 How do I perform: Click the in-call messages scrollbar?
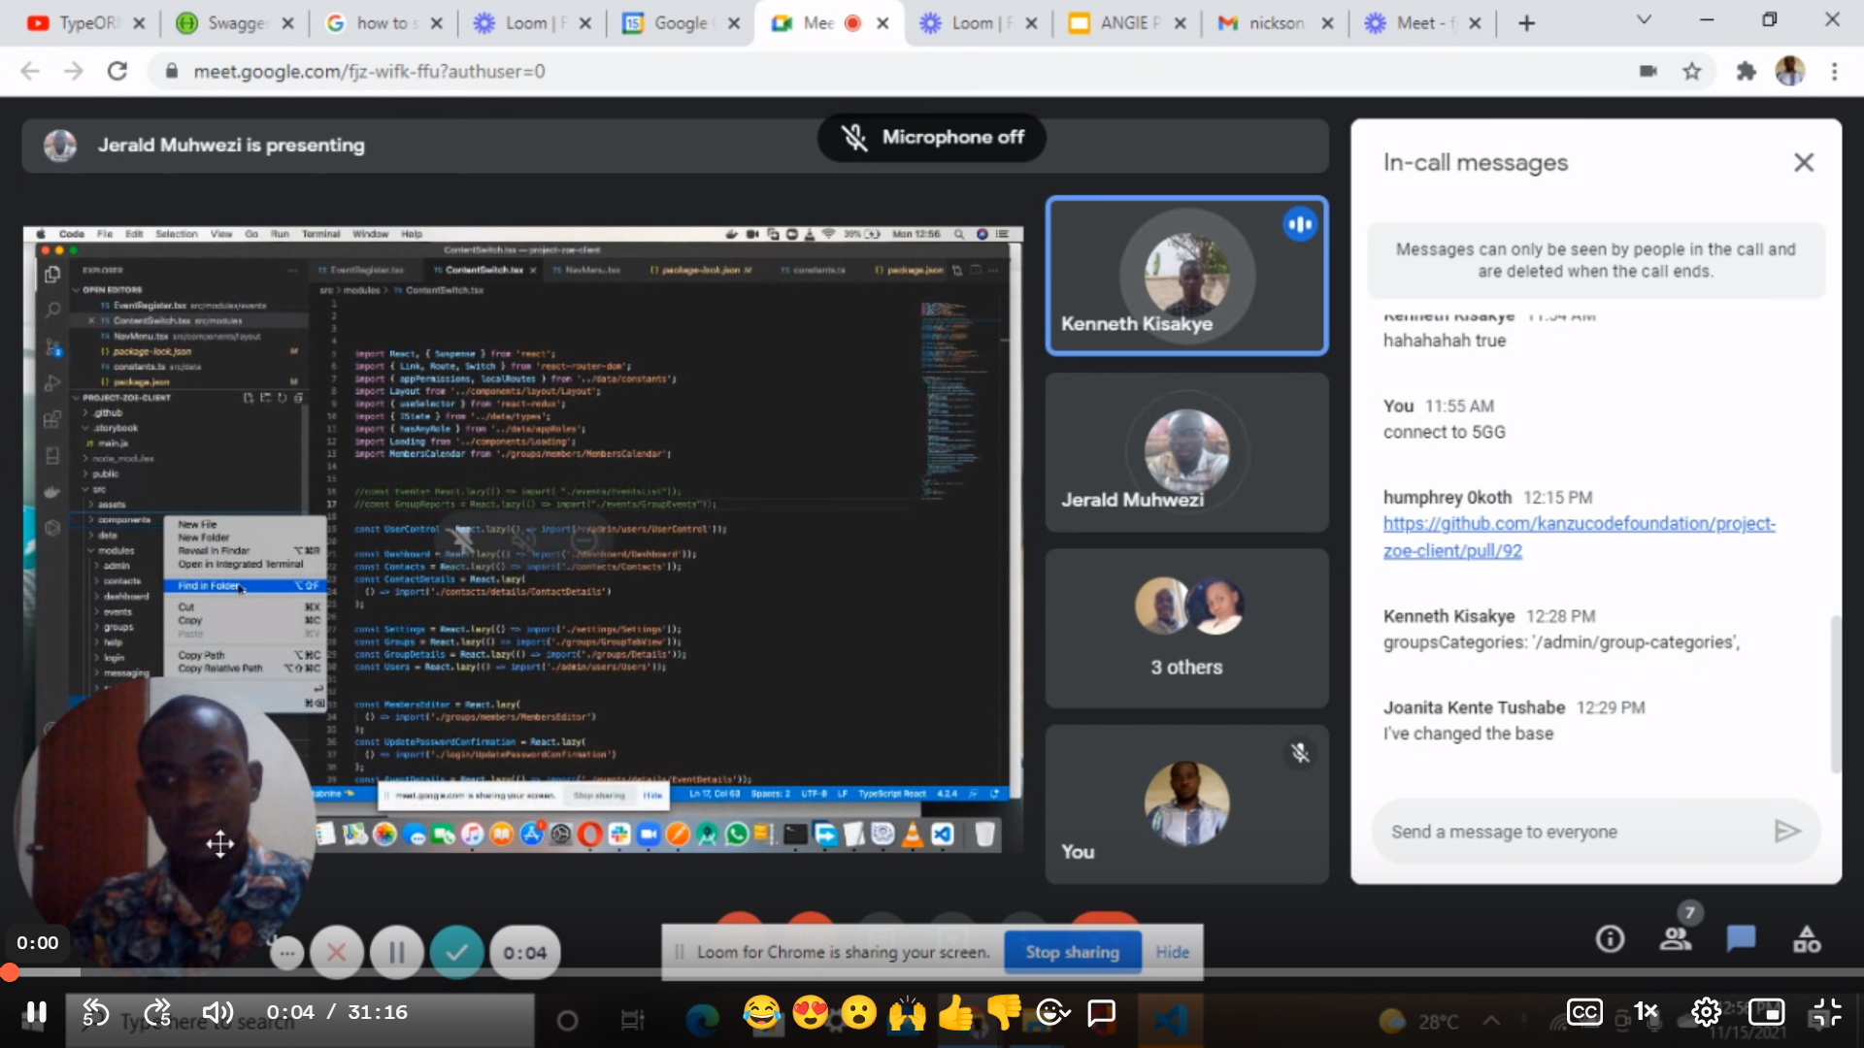pos(1834,694)
